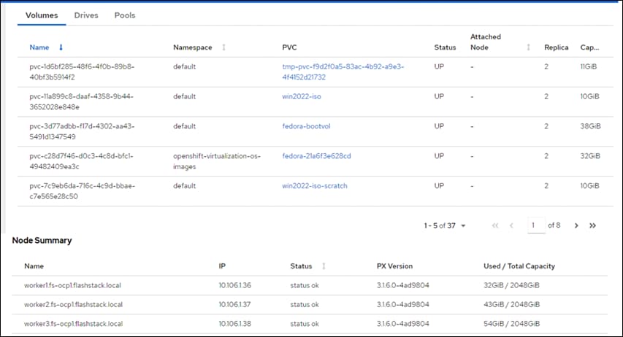Go to first page of volumes

point(495,225)
